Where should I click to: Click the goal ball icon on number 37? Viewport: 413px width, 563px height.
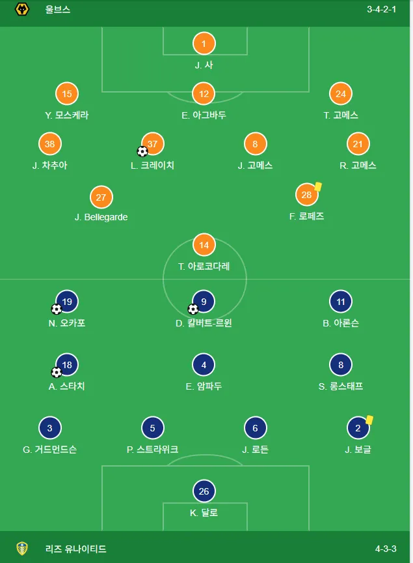coord(142,152)
